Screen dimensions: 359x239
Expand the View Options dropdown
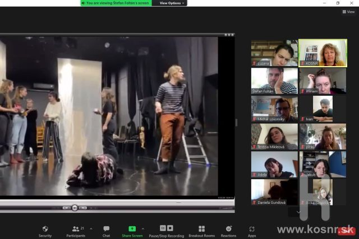tap(172, 3)
